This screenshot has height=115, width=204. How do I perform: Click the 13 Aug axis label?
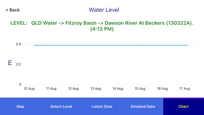click(96, 89)
